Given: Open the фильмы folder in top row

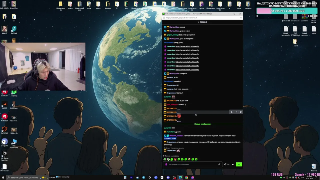Looking at the screenshot, I should [x=107, y=5].
